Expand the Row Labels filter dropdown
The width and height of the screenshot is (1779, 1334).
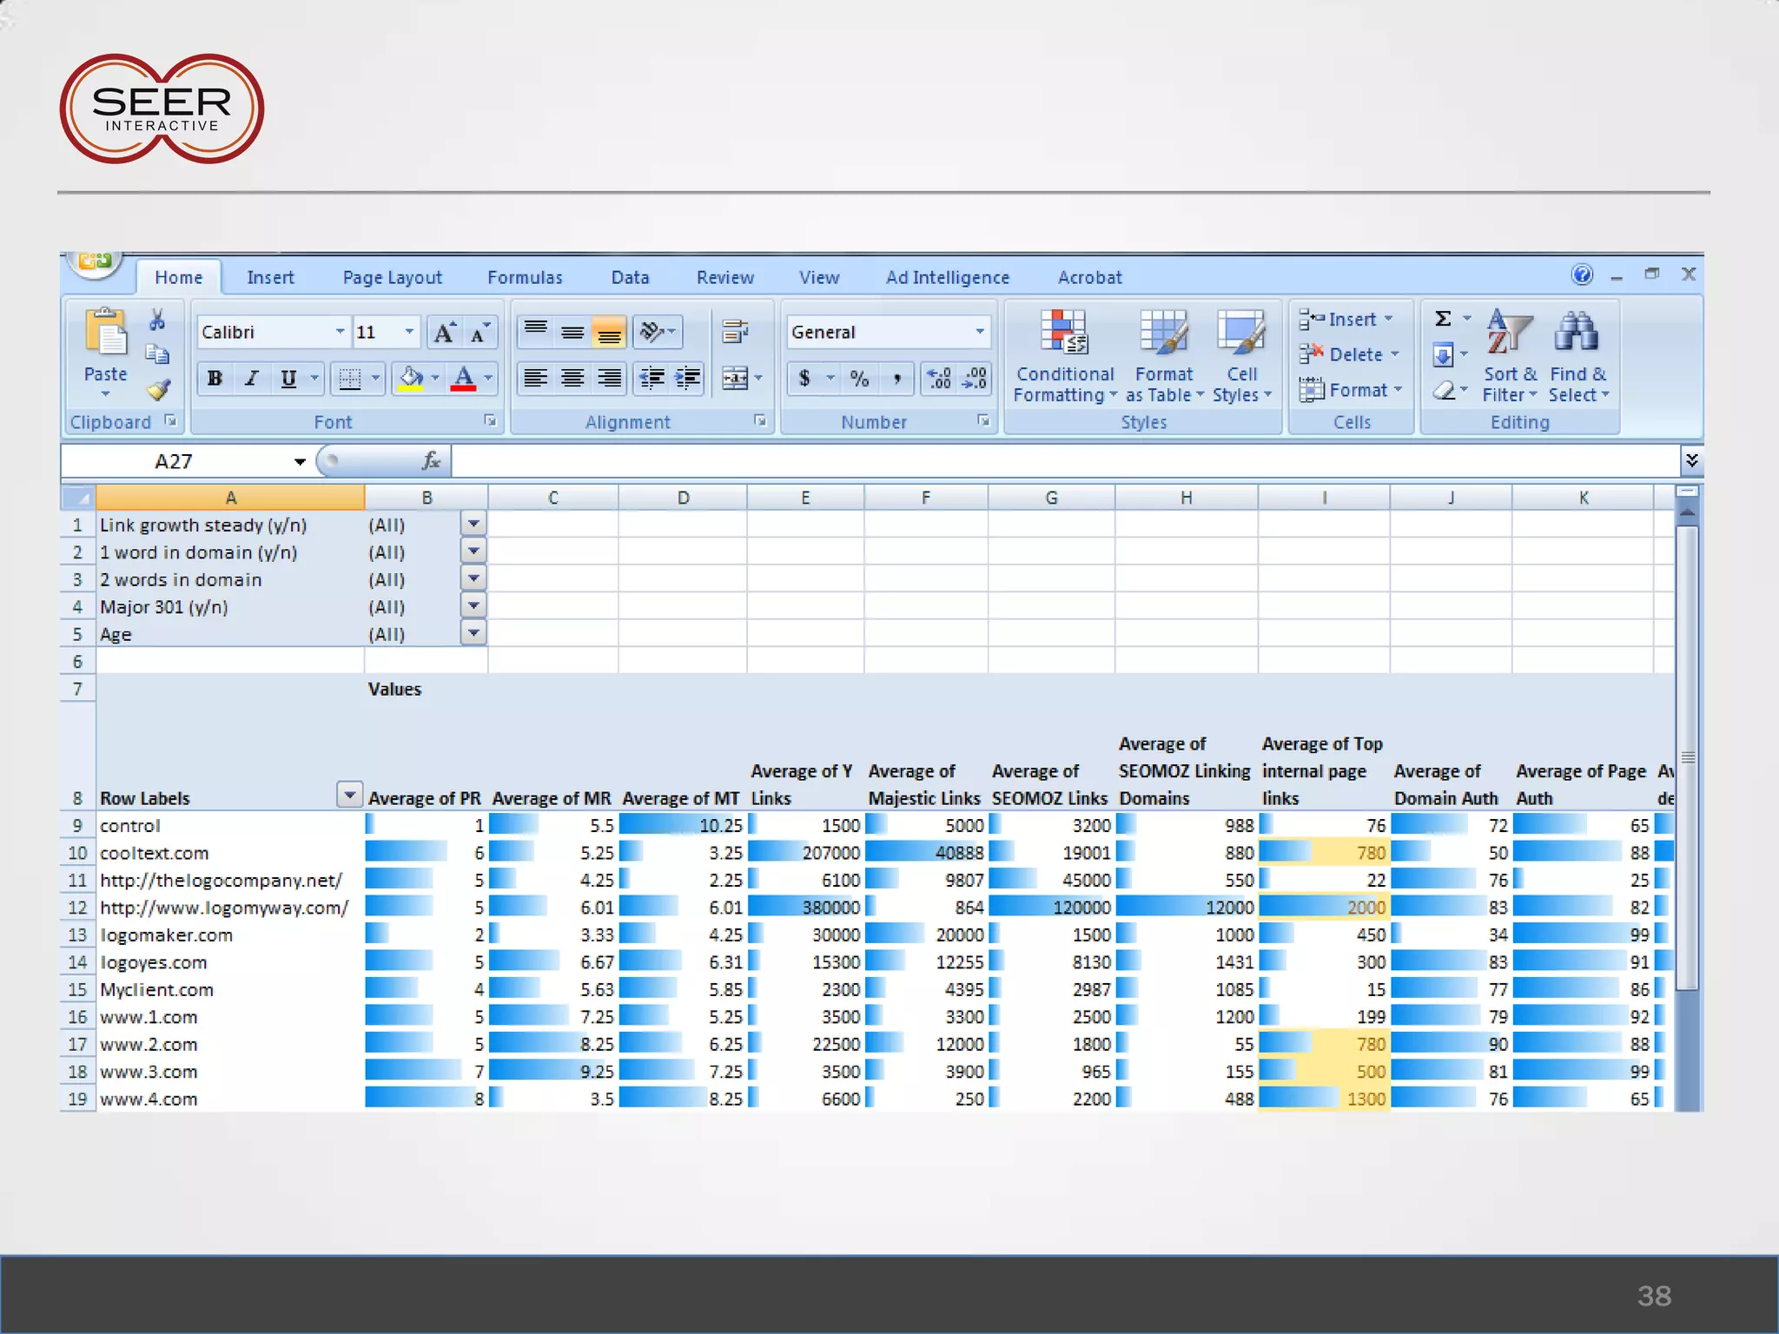(x=349, y=795)
